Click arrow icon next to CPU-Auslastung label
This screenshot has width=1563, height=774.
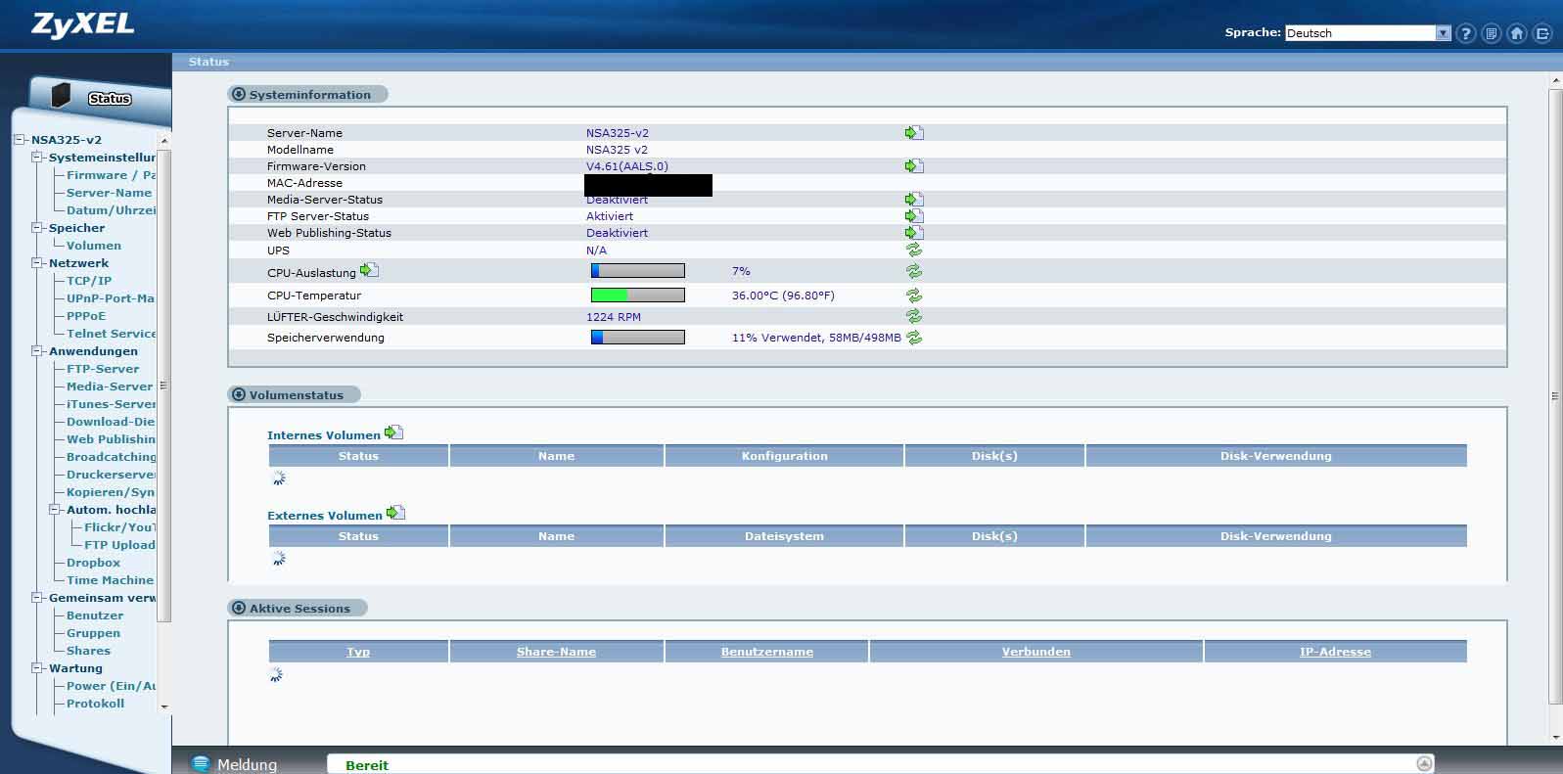tap(369, 270)
